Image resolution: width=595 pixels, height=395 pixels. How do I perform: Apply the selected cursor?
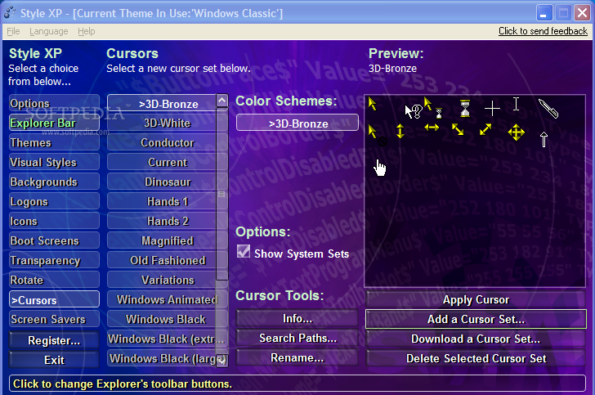(476, 299)
